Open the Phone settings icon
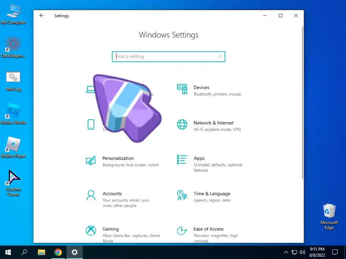 [x=91, y=124]
